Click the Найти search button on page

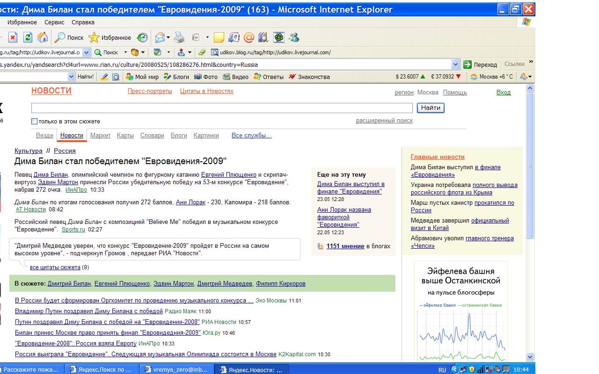431,108
